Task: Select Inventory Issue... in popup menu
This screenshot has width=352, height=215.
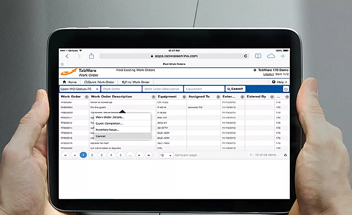Action: pos(122,130)
